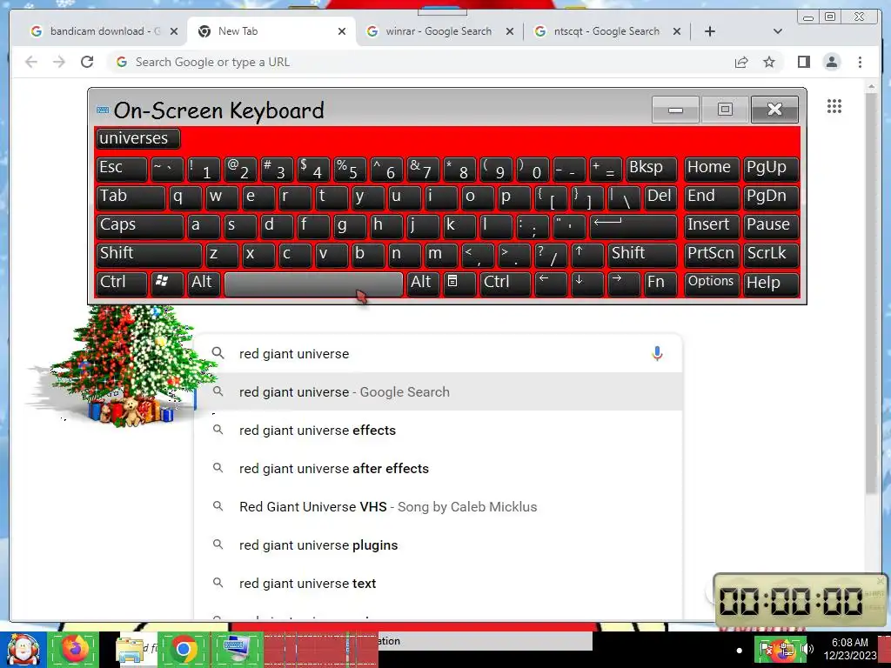Toggle the Fn key
The image size is (891, 668).
pyautogui.click(x=660, y=284)
